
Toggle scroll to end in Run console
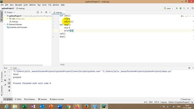click(9, 83)
